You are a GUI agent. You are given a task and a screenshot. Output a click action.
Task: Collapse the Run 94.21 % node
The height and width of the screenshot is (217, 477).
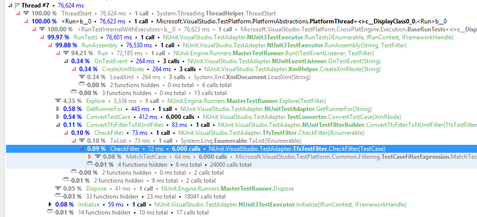coord(58,53)
